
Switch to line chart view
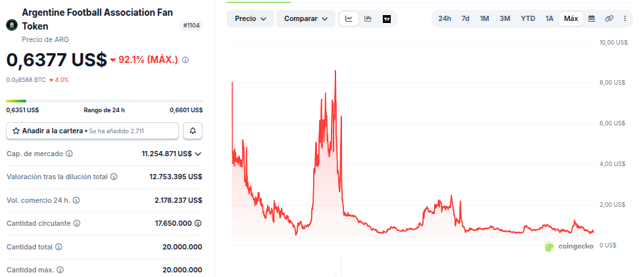pyautogui.click(x=349, y=19)
